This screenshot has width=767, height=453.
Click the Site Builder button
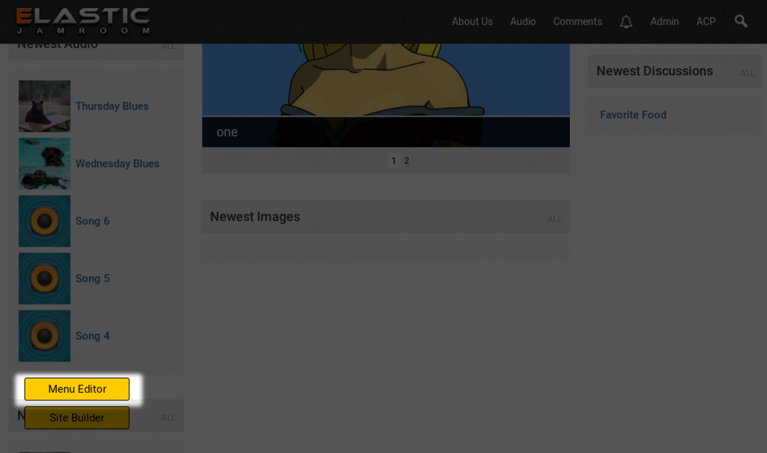pyautogui.click(x=77, y=418)
